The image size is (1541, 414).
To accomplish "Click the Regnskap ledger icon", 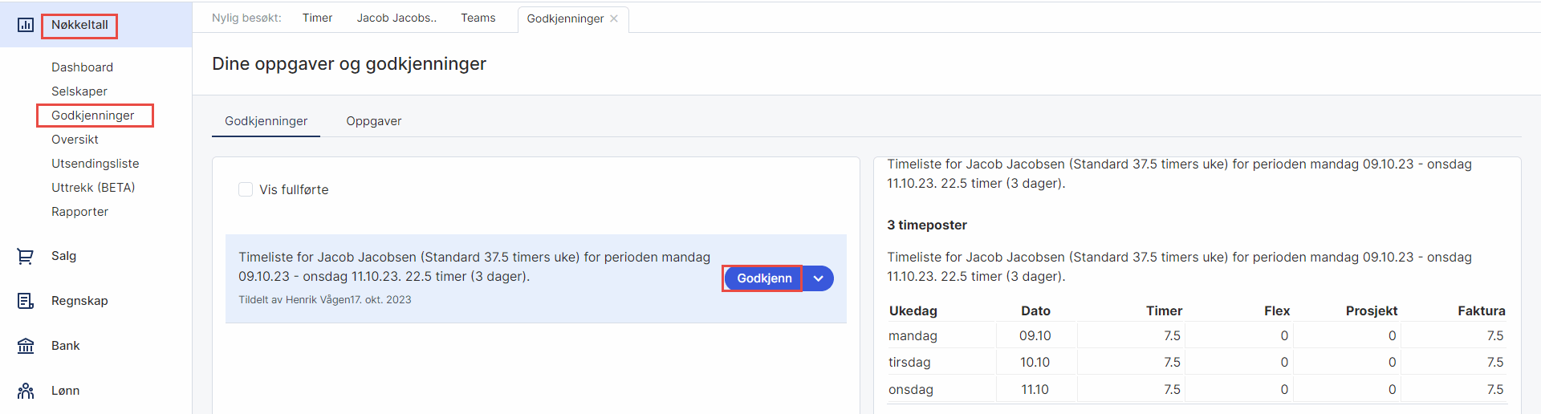I will point(26,301).
